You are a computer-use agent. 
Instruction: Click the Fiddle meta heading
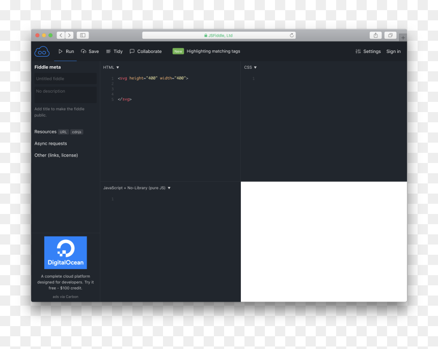pos(47,67)
